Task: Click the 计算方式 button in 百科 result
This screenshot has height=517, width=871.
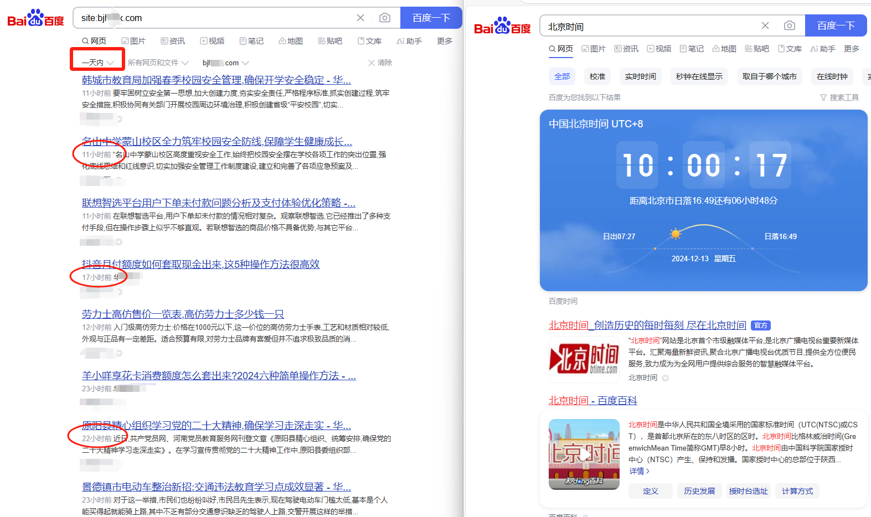Action: pyautogui.click(x=797, y=491)
